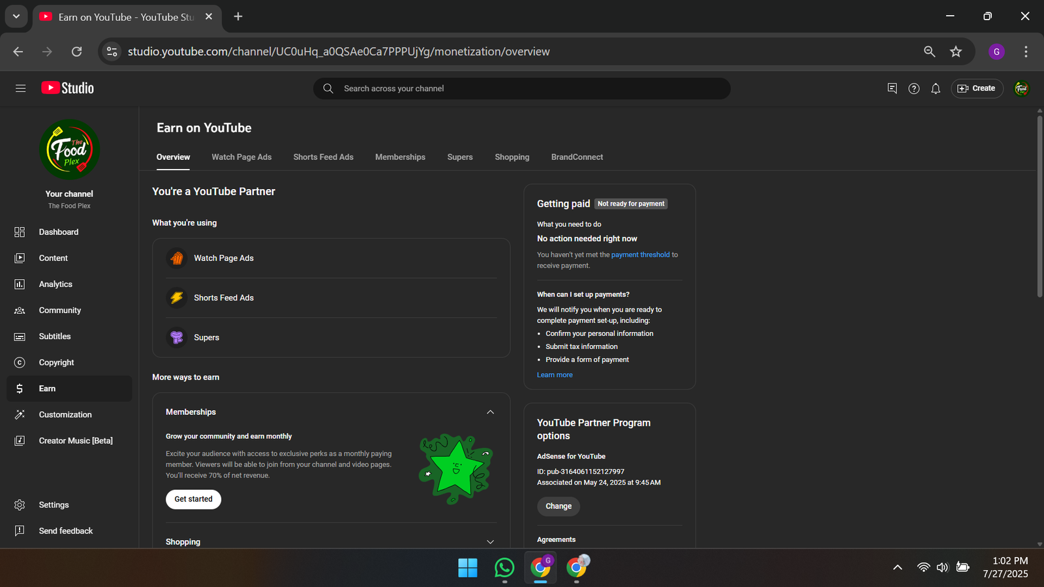Click the Create button
Image resolution: width=1044 pixels, height=587 pixels.
click(977, 88)
